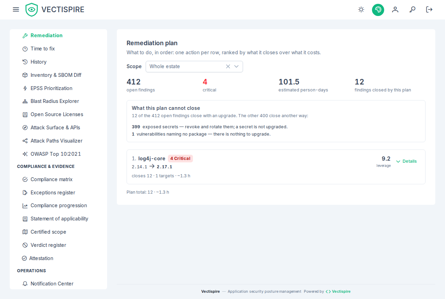Click the document icon for Open Source Licenses
This screenshot has height=299, width=445.
click(x=25, y=114)
